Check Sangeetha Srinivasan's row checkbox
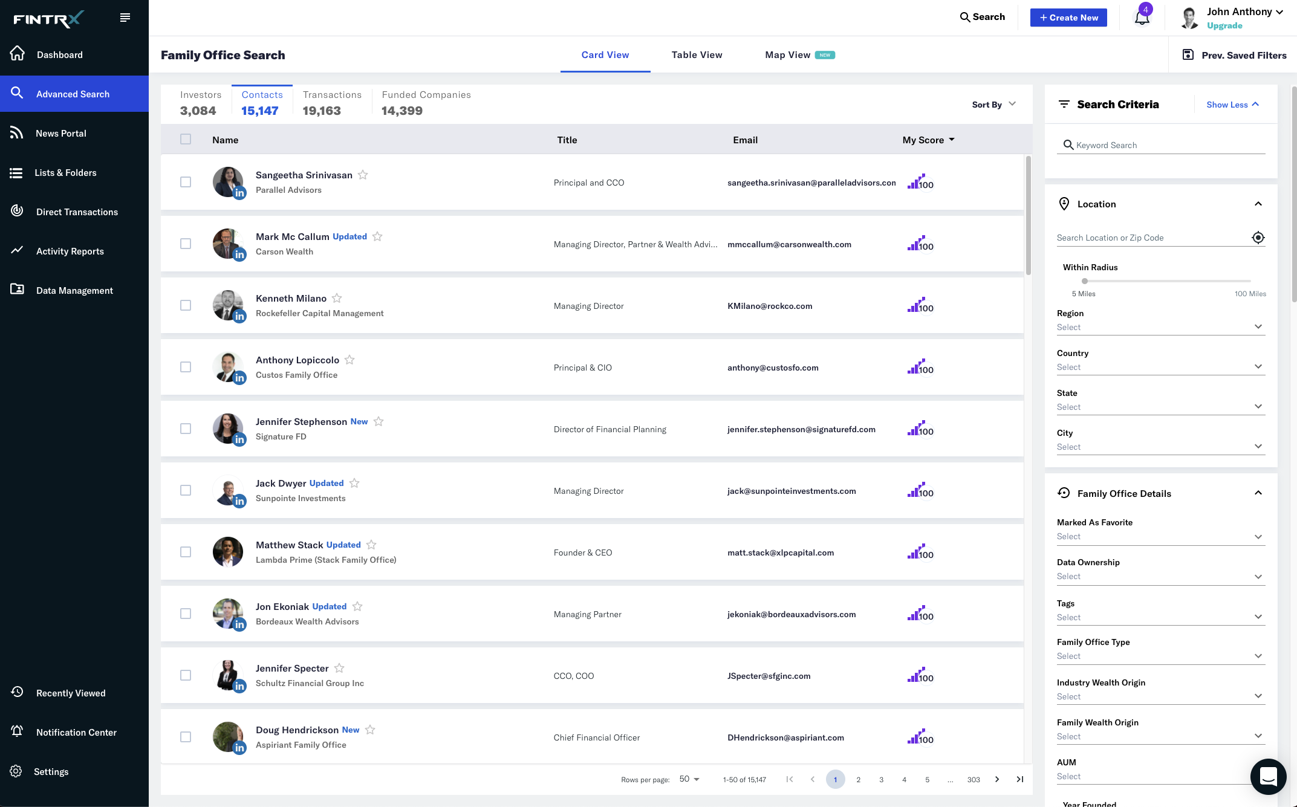1297x807 pixels. pos(186,182)
